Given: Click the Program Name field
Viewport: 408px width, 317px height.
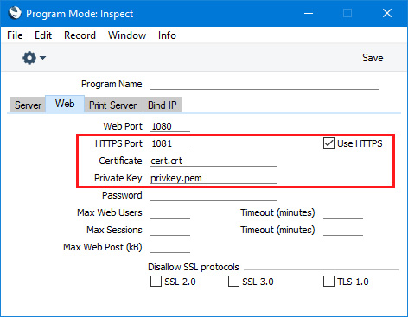Looking at the screenshot, I should click(265, 84).
